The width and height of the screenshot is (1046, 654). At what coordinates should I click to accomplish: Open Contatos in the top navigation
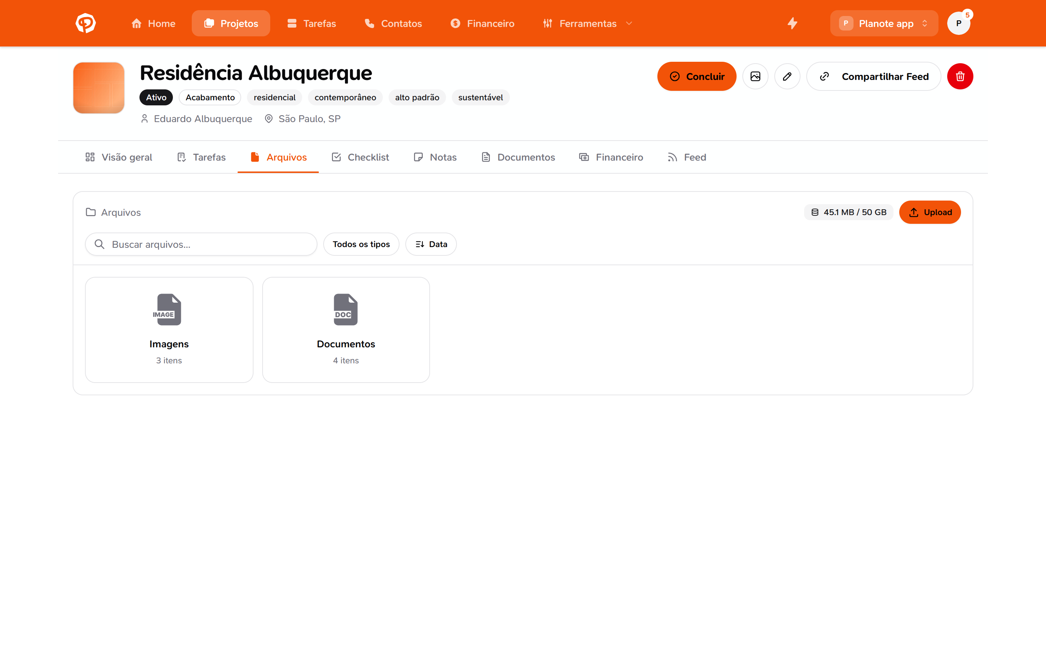point(393,23)
